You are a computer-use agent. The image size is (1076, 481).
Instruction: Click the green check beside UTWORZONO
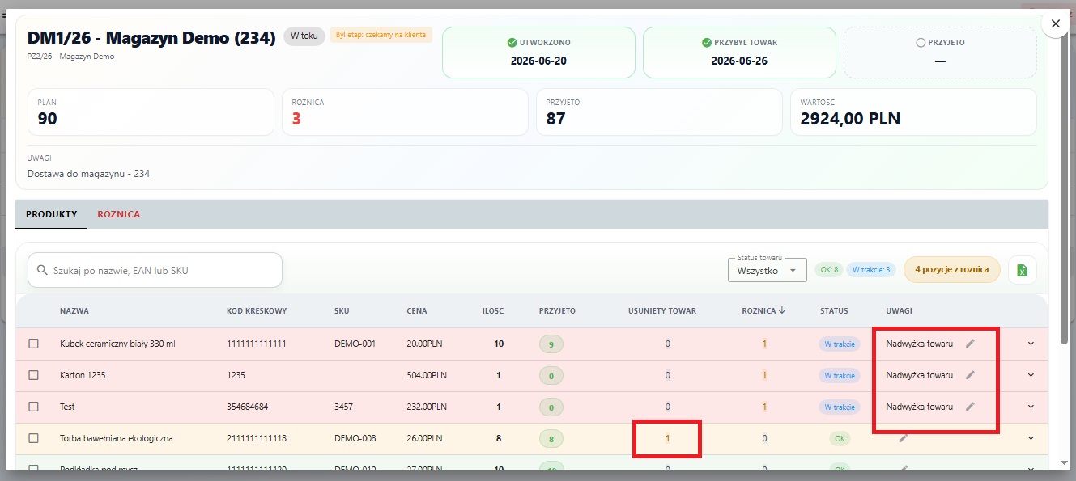(512, 42)
